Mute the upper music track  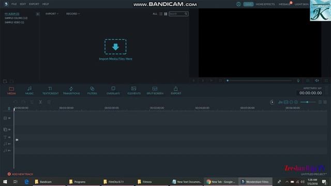point(9,144)
